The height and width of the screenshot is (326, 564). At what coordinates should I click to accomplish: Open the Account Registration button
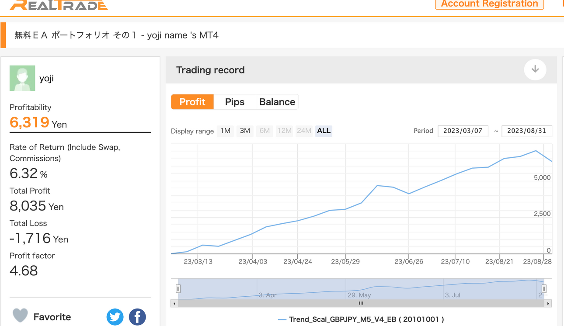pos(489,4)
